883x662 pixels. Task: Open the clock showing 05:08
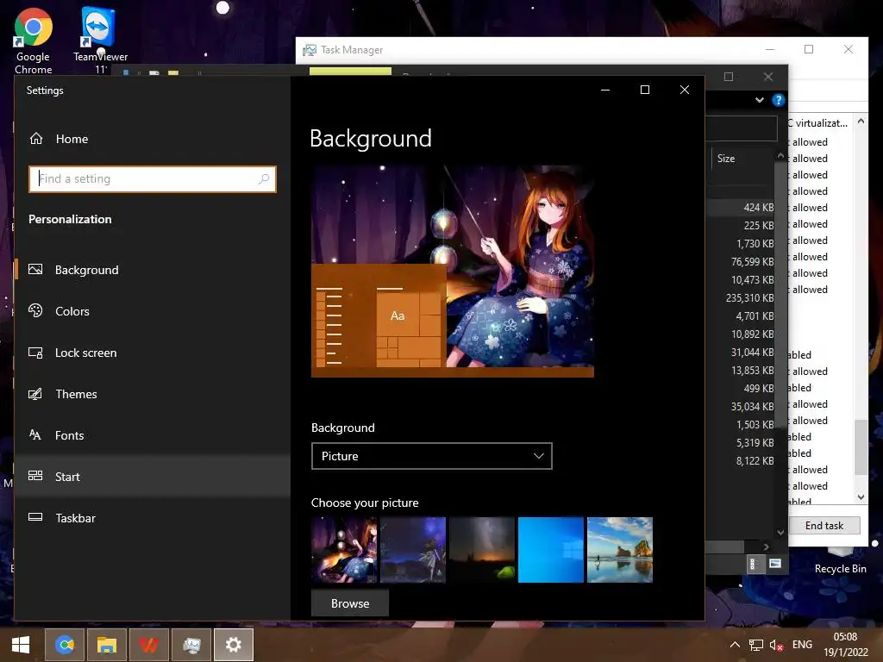pyautogui.click(x=845, y=645)
